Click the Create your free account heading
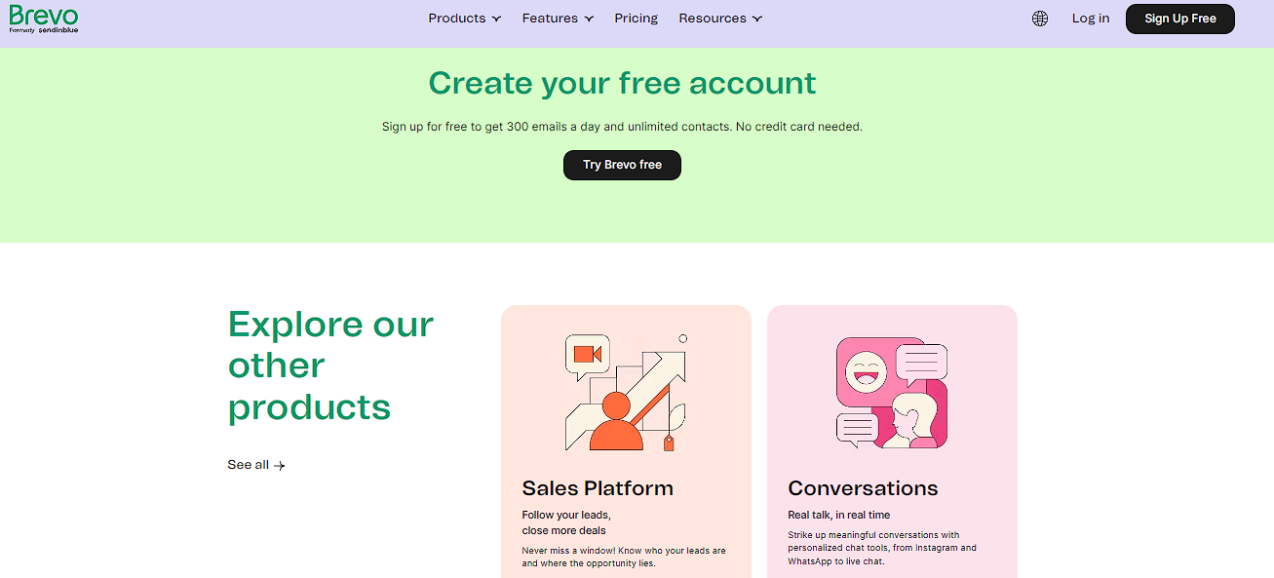Viewport: 1274px width, 578px height. [622, 83]
